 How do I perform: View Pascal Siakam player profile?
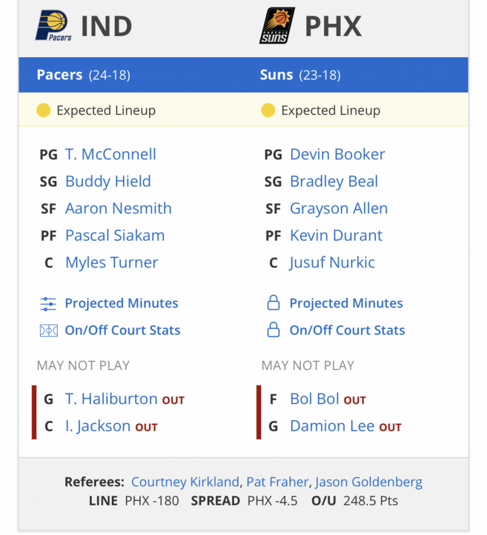115,235
